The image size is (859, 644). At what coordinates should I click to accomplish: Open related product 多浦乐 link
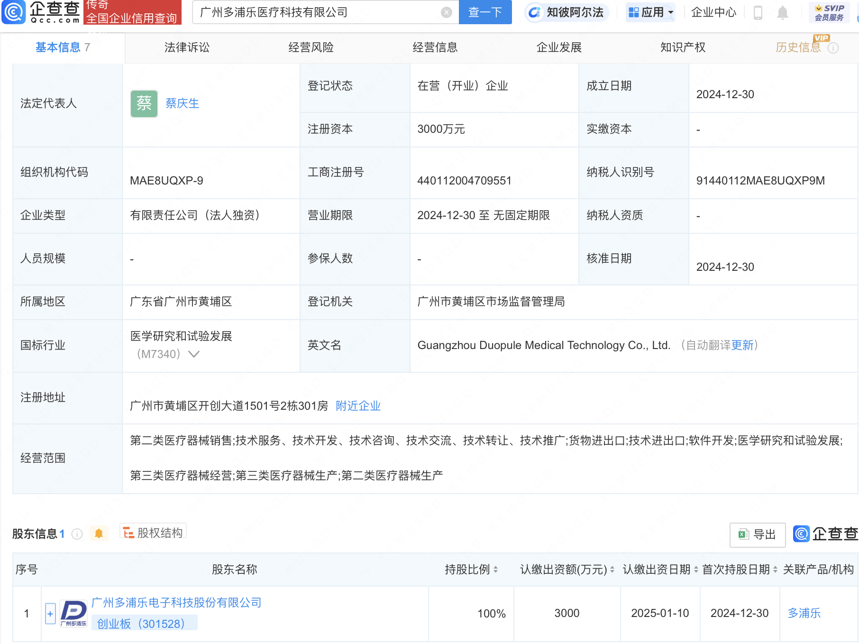[804, 613]
